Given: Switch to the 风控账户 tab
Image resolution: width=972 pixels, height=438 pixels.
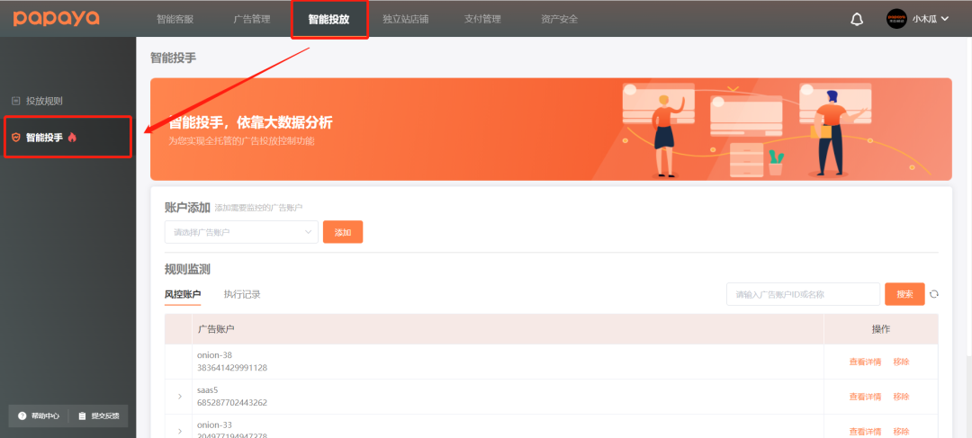Looking at the screenshot, I should pyautogui.click(x=182, y=295).
